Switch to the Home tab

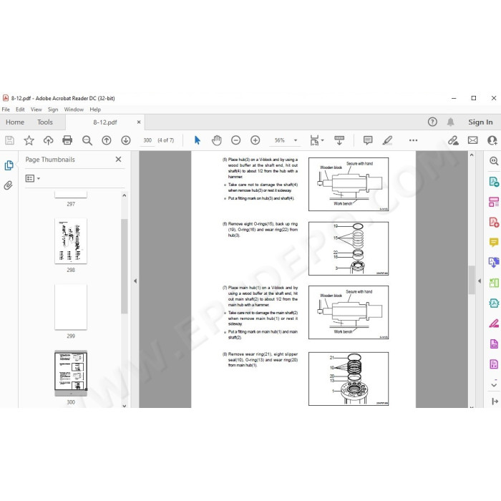(15, 122)
